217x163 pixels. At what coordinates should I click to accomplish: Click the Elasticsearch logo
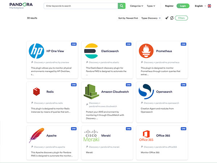point(91,51)
